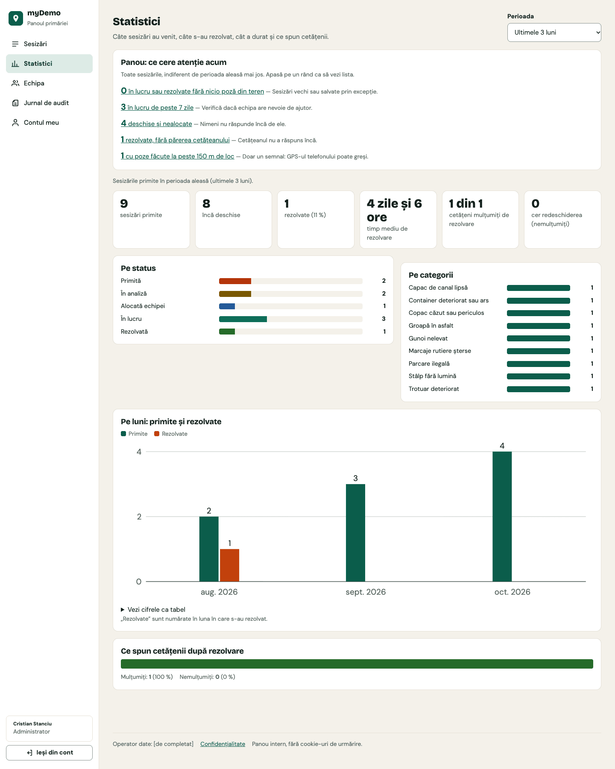Click the Statistici bar chart icon
This screenshot has height=769, width=615.
[15, 64]
